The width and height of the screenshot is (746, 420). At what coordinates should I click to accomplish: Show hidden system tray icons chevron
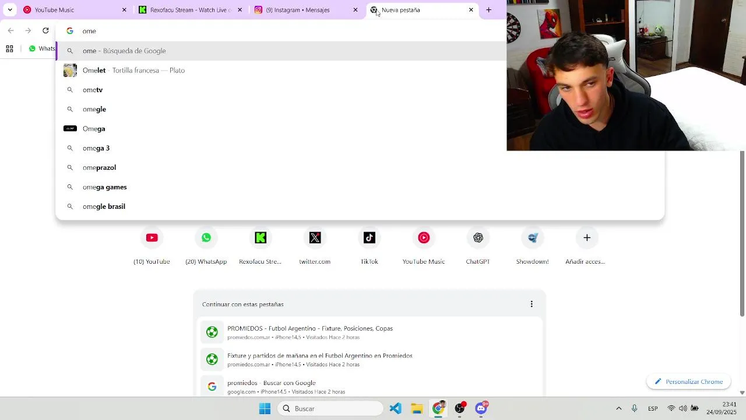[x=618, y=408]
